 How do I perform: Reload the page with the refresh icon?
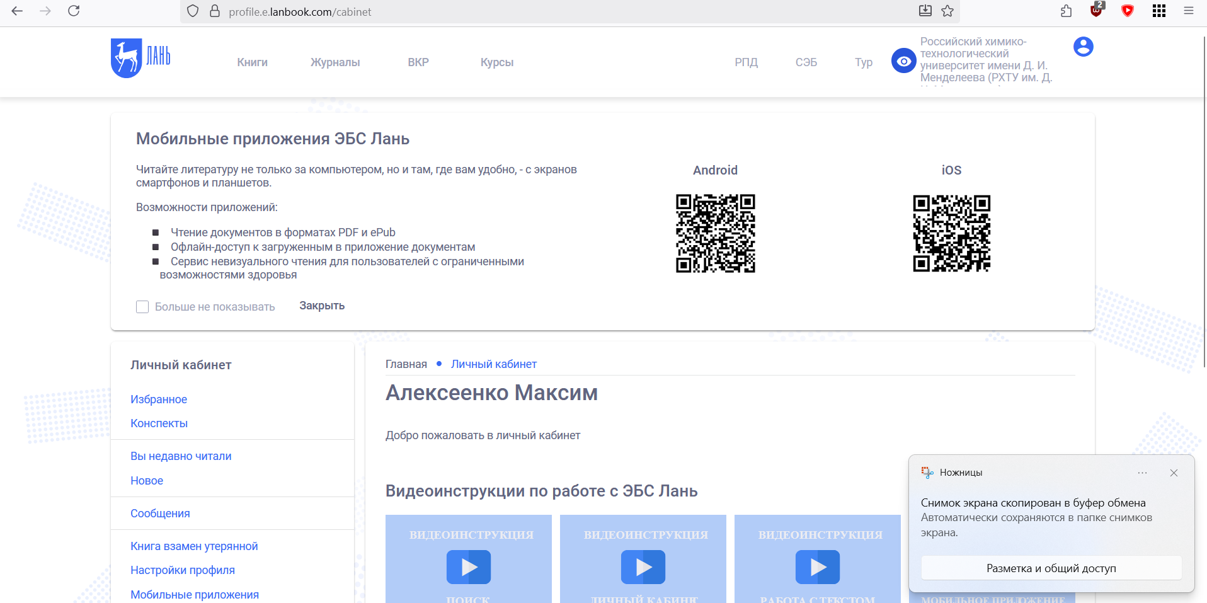[74, 11]
